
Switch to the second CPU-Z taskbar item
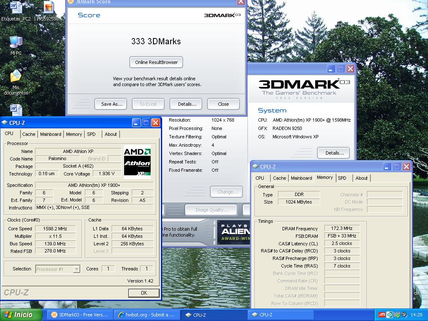[281, 315]
